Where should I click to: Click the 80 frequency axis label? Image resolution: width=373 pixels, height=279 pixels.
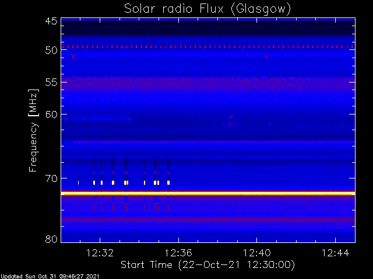(x=51, y=239)
